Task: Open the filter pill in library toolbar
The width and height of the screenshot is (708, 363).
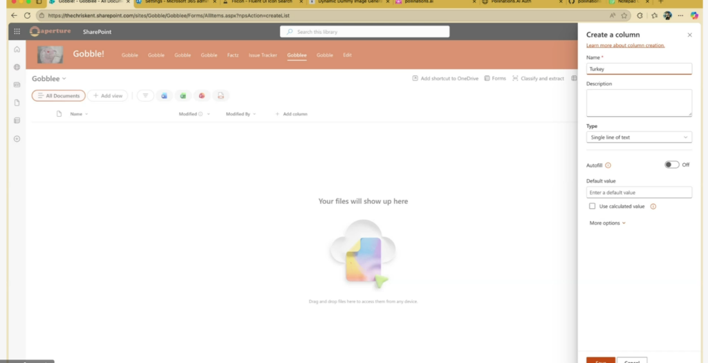Action: click(145, 95)
